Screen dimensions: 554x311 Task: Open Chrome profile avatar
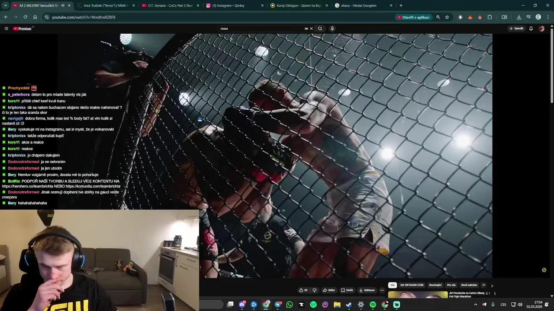click(x=538, y=17)
